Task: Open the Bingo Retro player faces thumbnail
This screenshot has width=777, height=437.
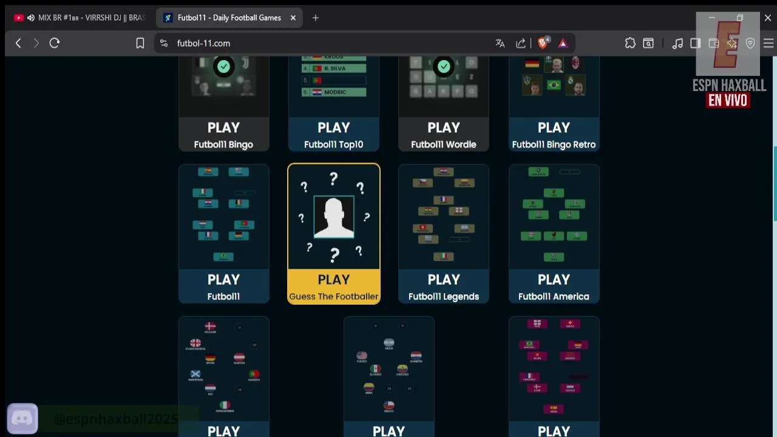Action: click(554, 87)
